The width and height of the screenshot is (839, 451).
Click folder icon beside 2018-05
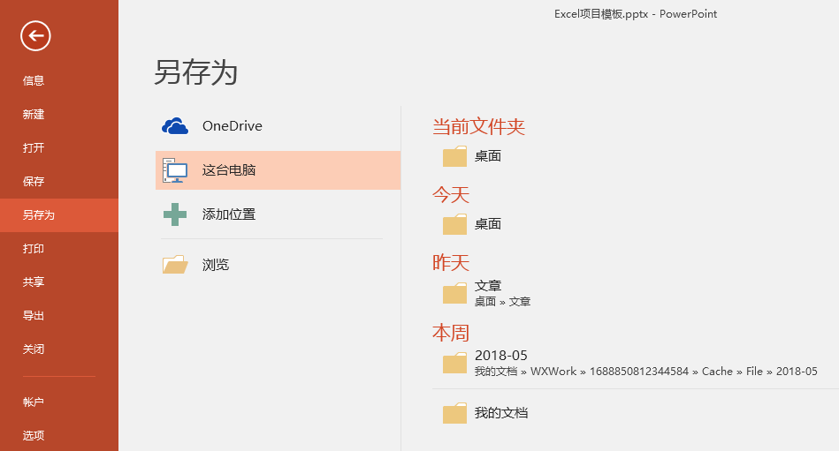click(x=454, y=363)
